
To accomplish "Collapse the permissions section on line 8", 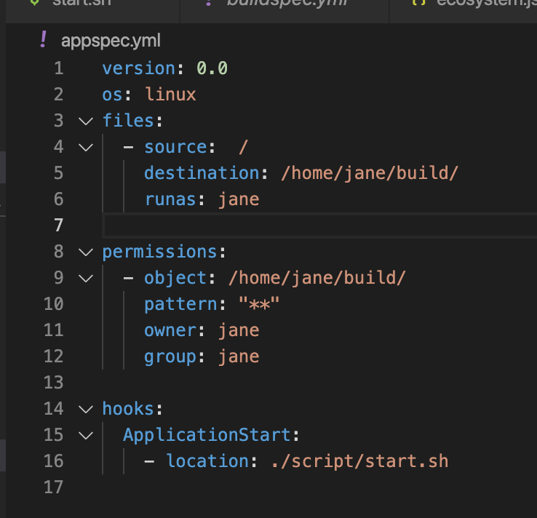I will [86, 252].
